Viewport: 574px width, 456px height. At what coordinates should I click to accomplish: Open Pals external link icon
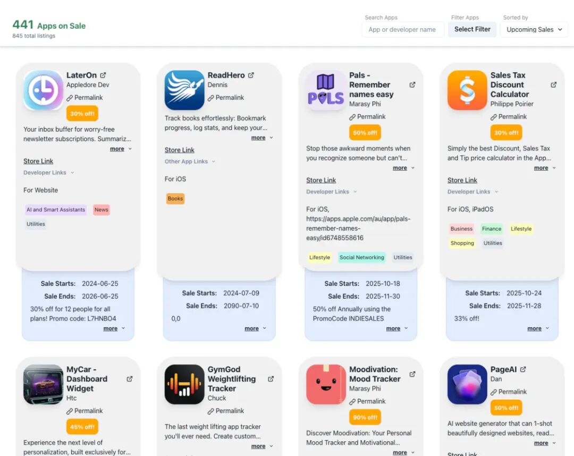click(412, 85)
